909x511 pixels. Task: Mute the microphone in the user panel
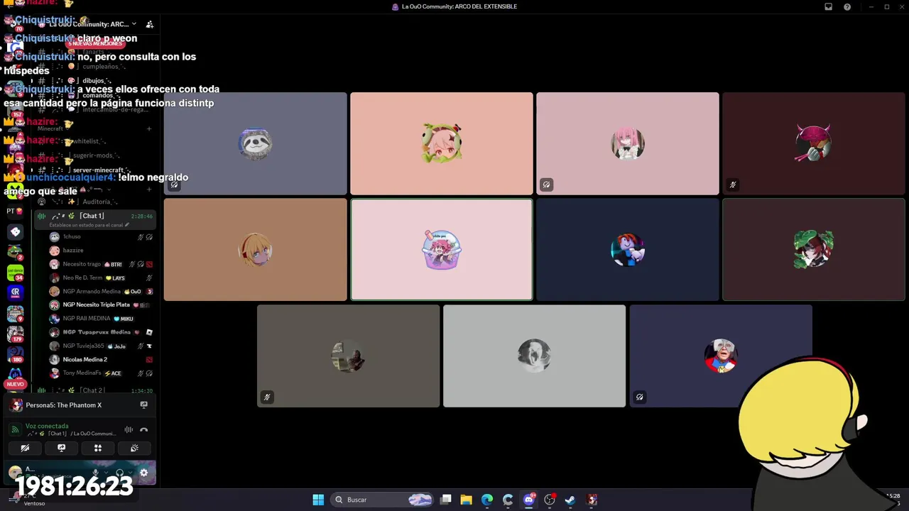pyautogui.click(x=96, y=473)
